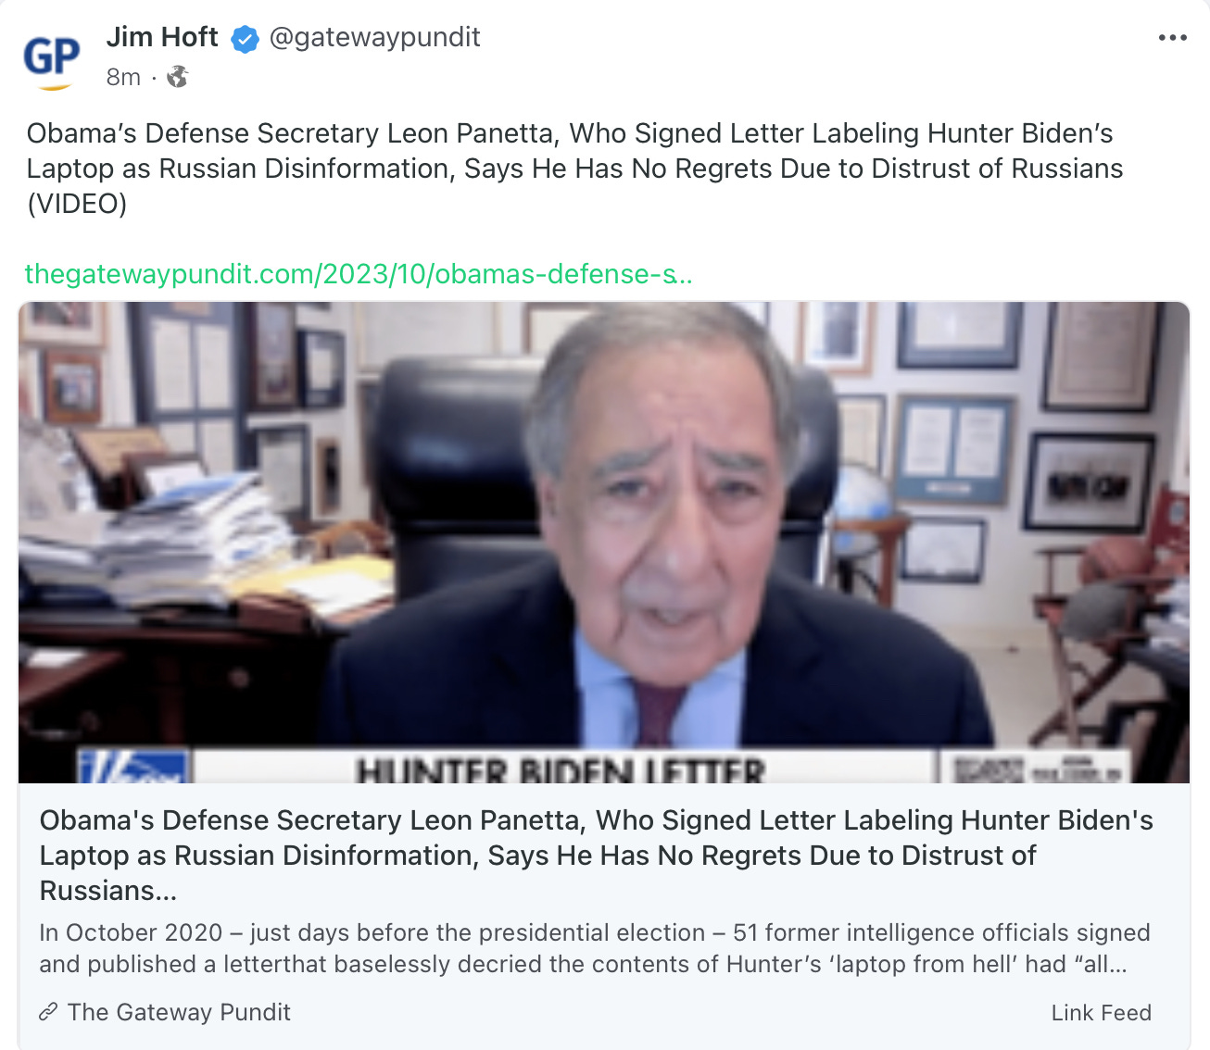
Task: Click the HUNTER BIDEN LETTER chyron banner
Action: 561,768
